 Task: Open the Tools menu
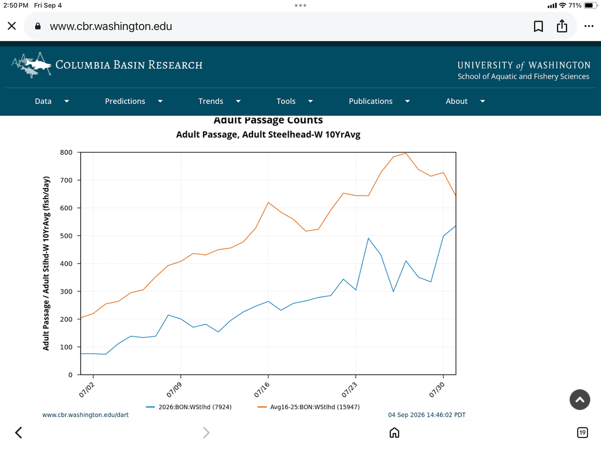pyautogui.click(x=286, y=101)
